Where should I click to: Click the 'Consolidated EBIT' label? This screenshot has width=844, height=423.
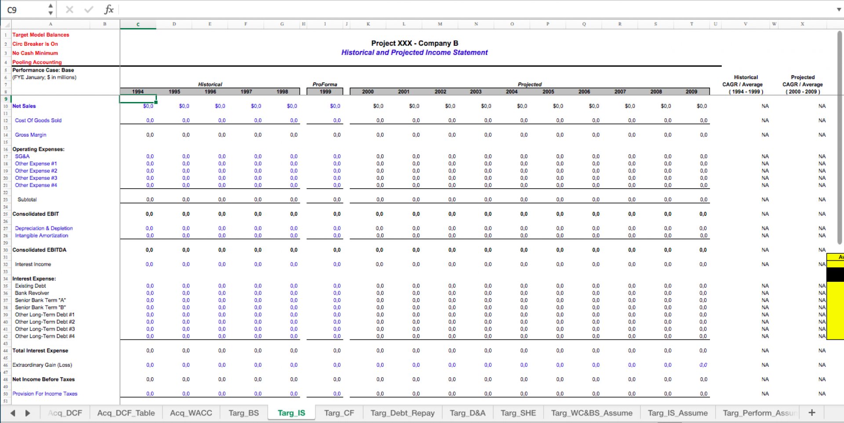tap(36, 214)
